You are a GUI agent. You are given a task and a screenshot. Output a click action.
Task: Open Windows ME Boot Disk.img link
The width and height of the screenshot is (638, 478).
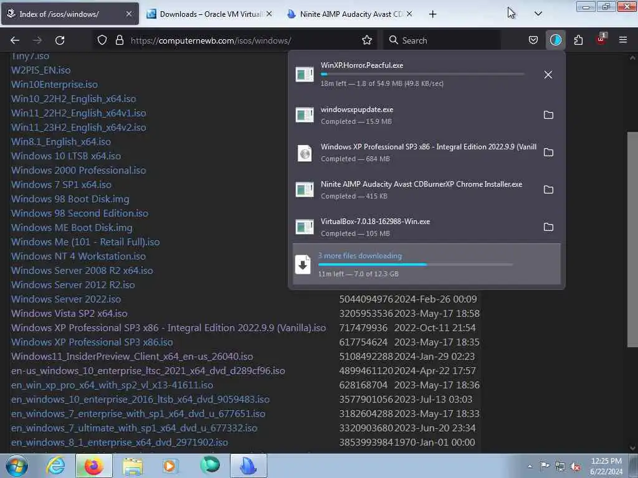point(72,228)
